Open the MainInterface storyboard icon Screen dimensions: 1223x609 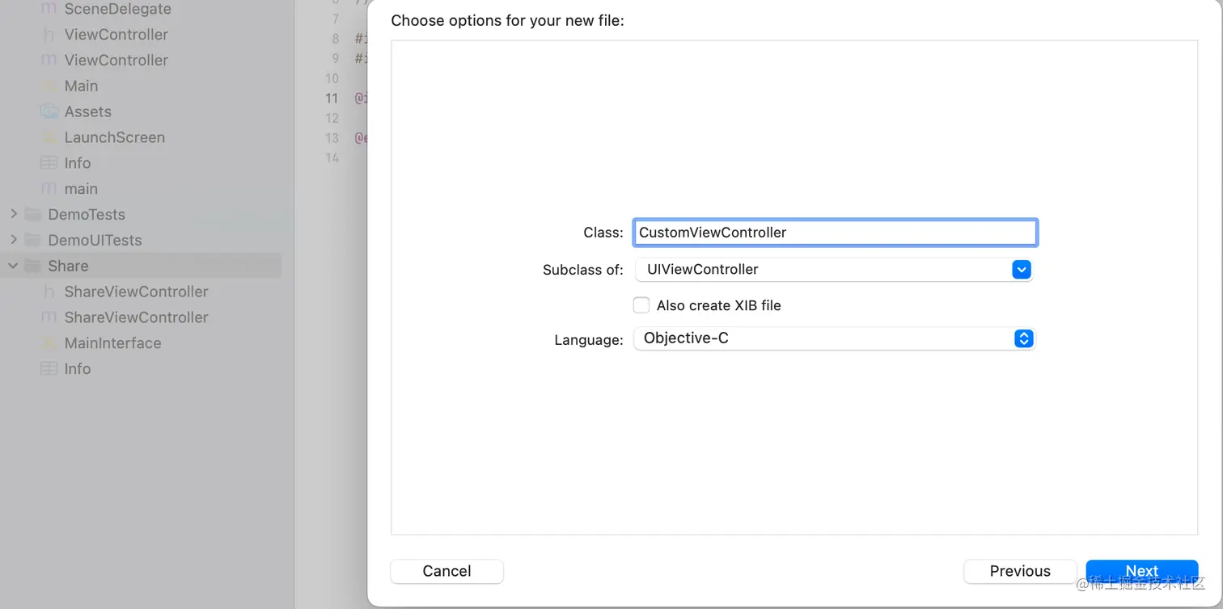[49, 343]
